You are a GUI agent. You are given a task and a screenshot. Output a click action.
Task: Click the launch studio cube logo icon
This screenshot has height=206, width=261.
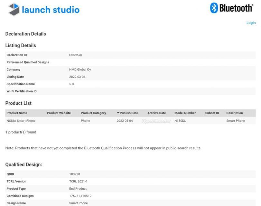tap(14, 9)
